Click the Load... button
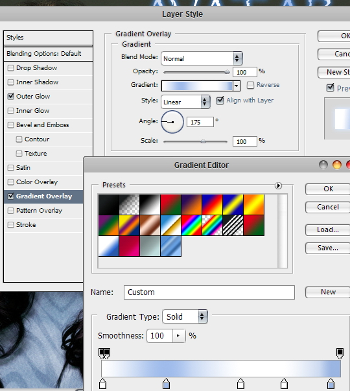 (327, 230)
